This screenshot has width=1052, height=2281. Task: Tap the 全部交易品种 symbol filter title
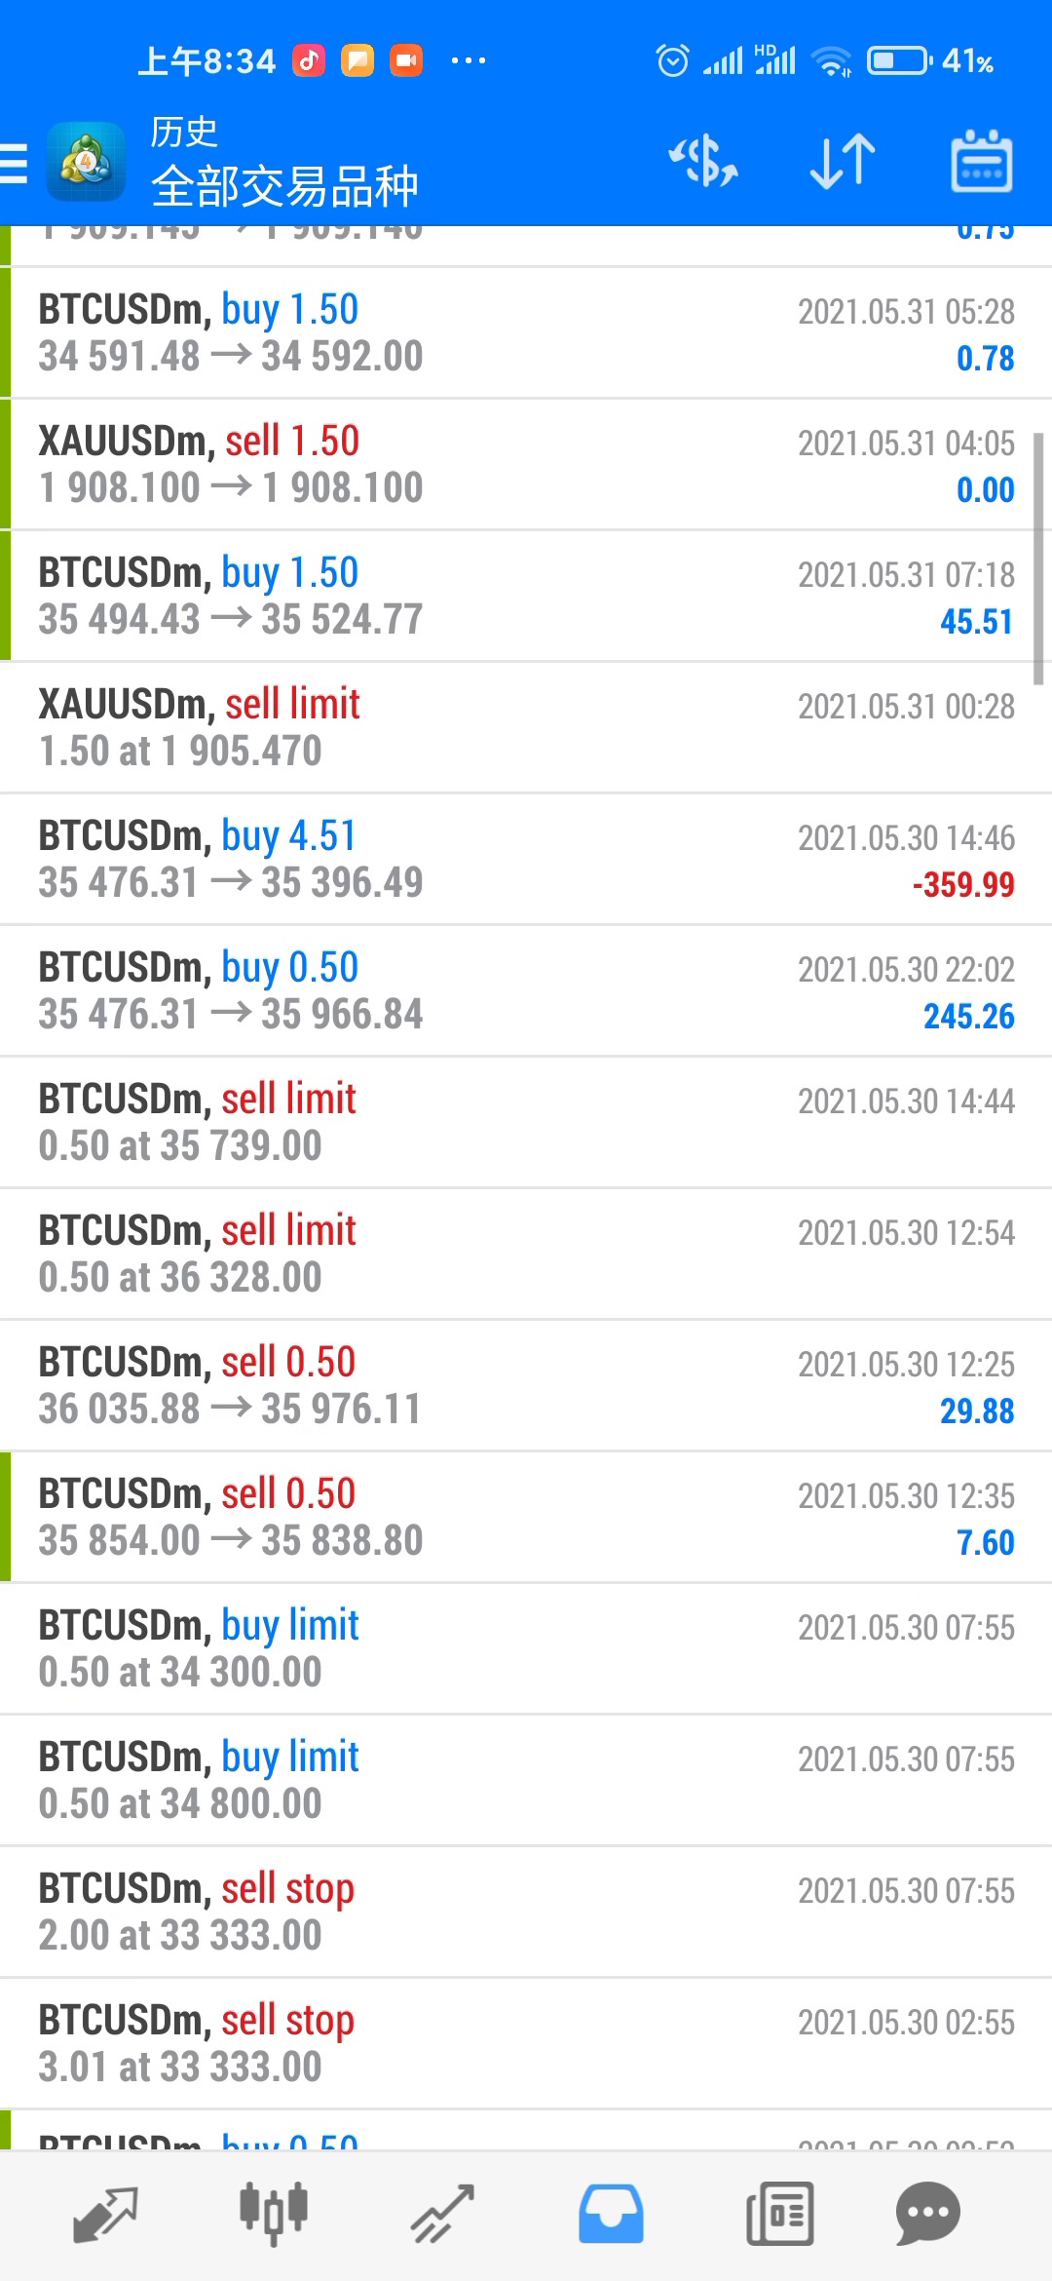click(x=284, y=186)
